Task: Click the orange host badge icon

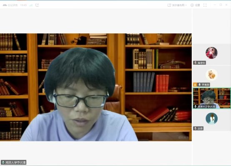Action: [195, 85]
